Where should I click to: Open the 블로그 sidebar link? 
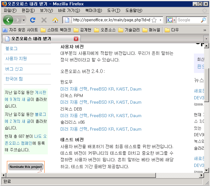tap(11, 49)
